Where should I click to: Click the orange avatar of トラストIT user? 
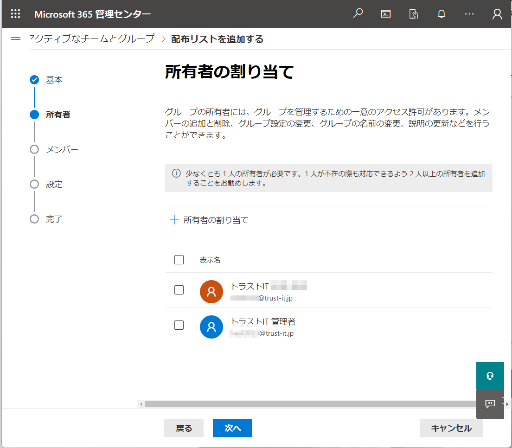click(211, 292)
